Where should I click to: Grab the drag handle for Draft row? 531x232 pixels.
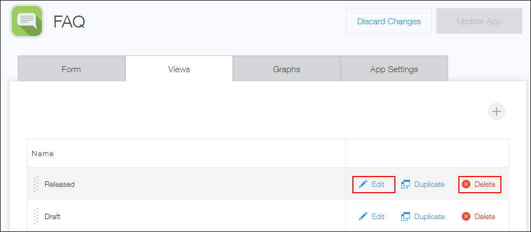pos(36,216)
